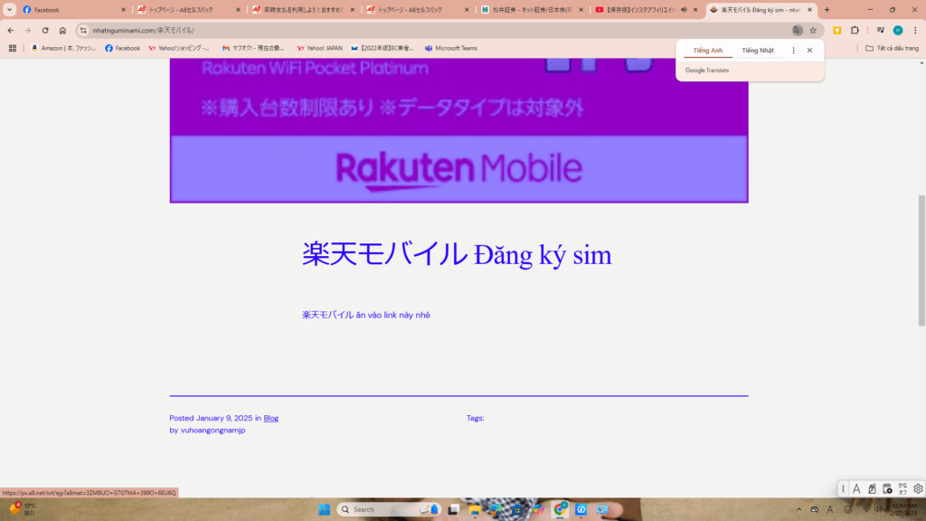Click the taskbar Search box
This screenshot has height=521, width=926.
point(389,509)
